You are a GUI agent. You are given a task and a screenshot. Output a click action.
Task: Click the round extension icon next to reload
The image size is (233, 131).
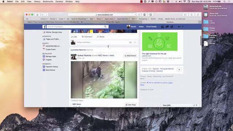click(144, 15)
